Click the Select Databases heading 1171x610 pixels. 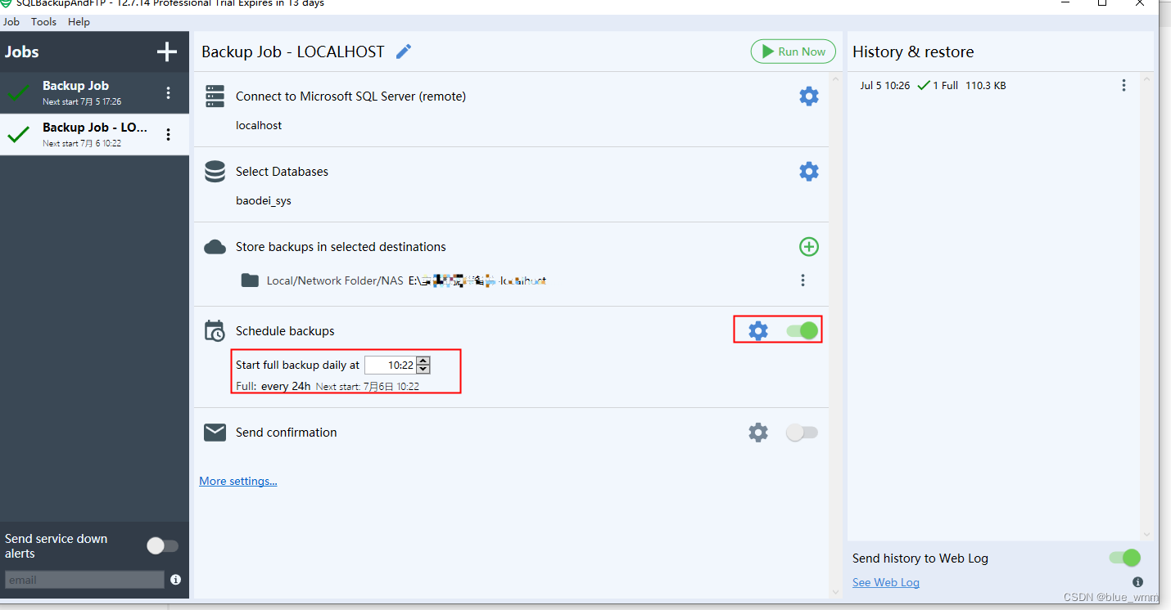click(x=282, y=172)
